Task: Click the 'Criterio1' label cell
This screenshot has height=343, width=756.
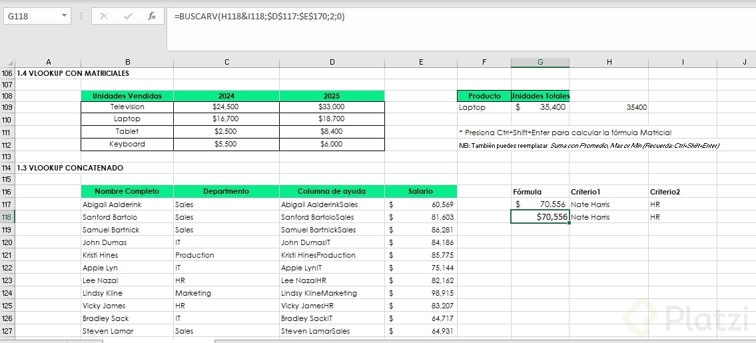Action: [609, 192]
